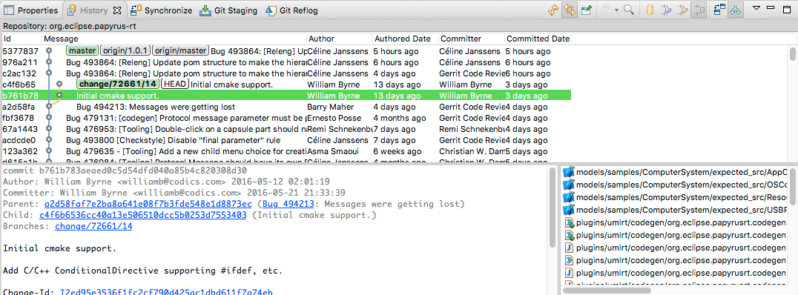This screenshot has height=295, width=798.
Task: Open the Synchronize tab
Action: [162, 10]
